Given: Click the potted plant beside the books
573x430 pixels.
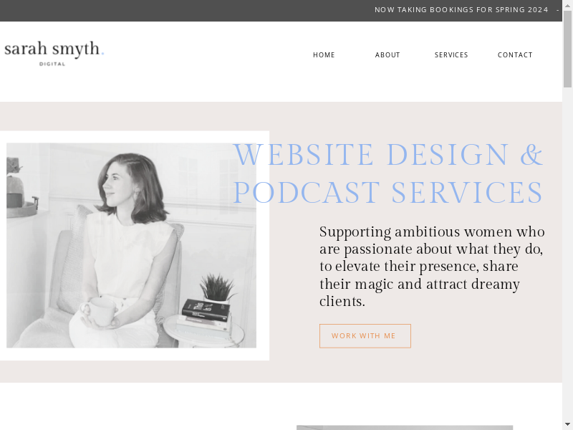Looking at the screenshot, I should click(216, 287).
